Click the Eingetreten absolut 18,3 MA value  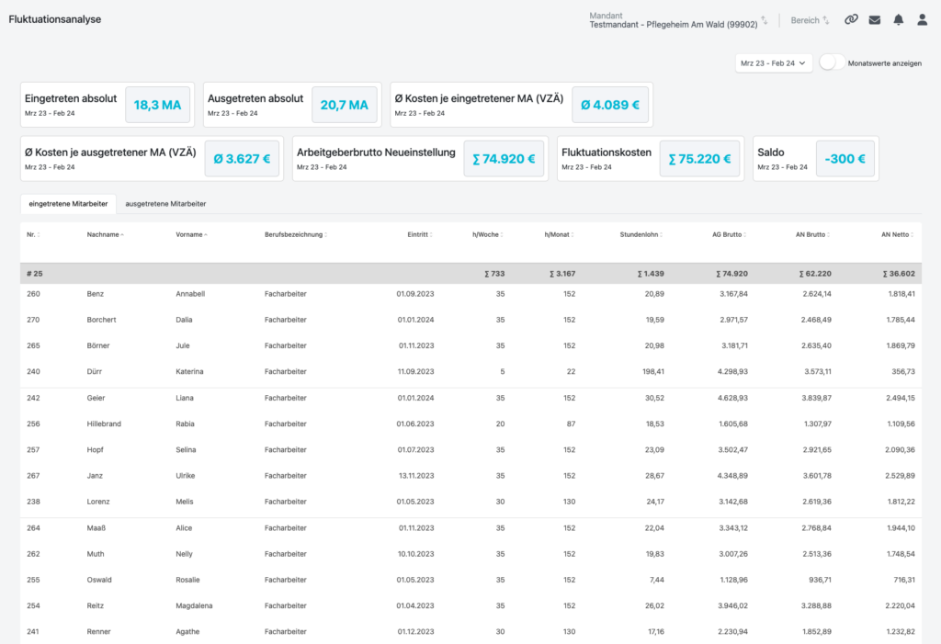click(157, 105)
